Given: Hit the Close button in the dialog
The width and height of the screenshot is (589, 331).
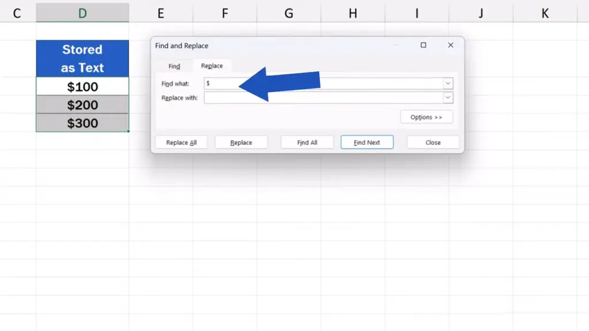Looking at the screenshot, I should 433,143.
